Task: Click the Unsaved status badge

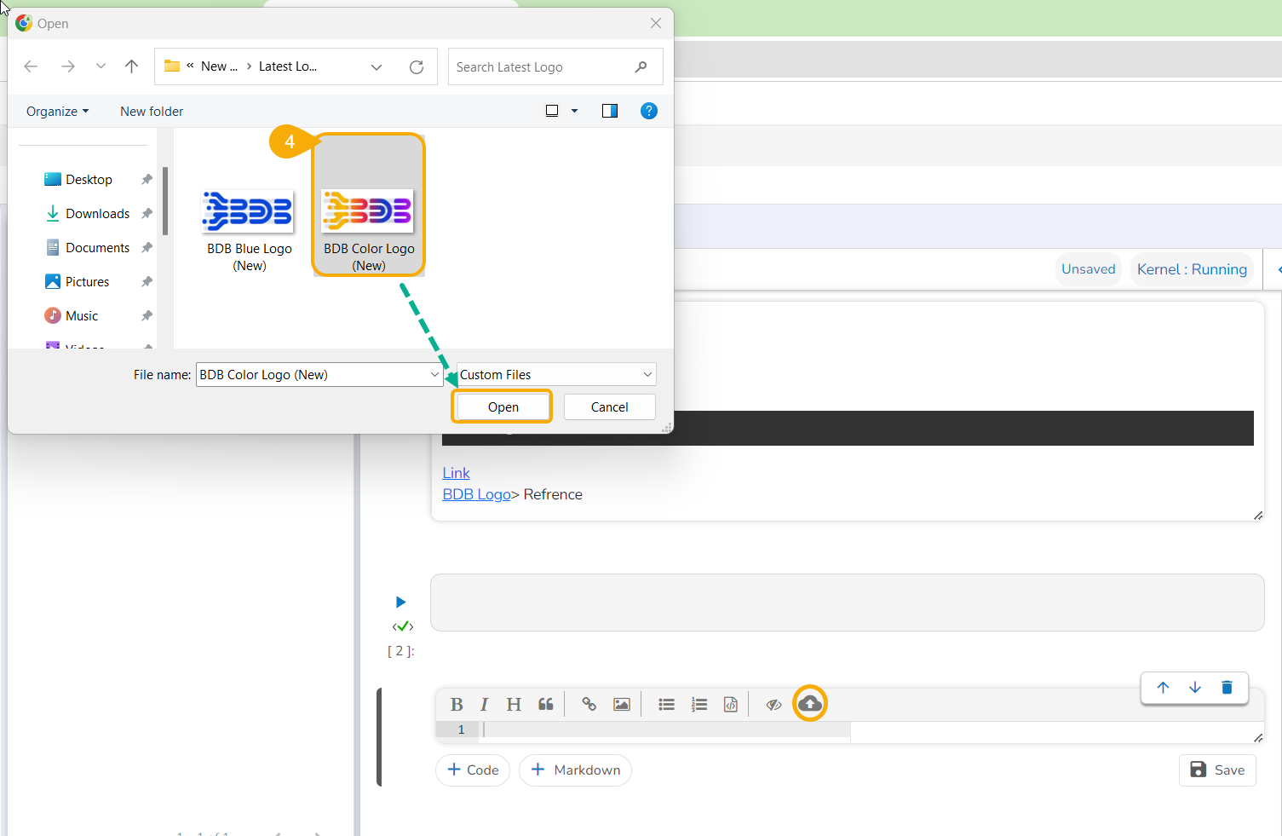Action: pyautogui.click(x=1088, y=269)
